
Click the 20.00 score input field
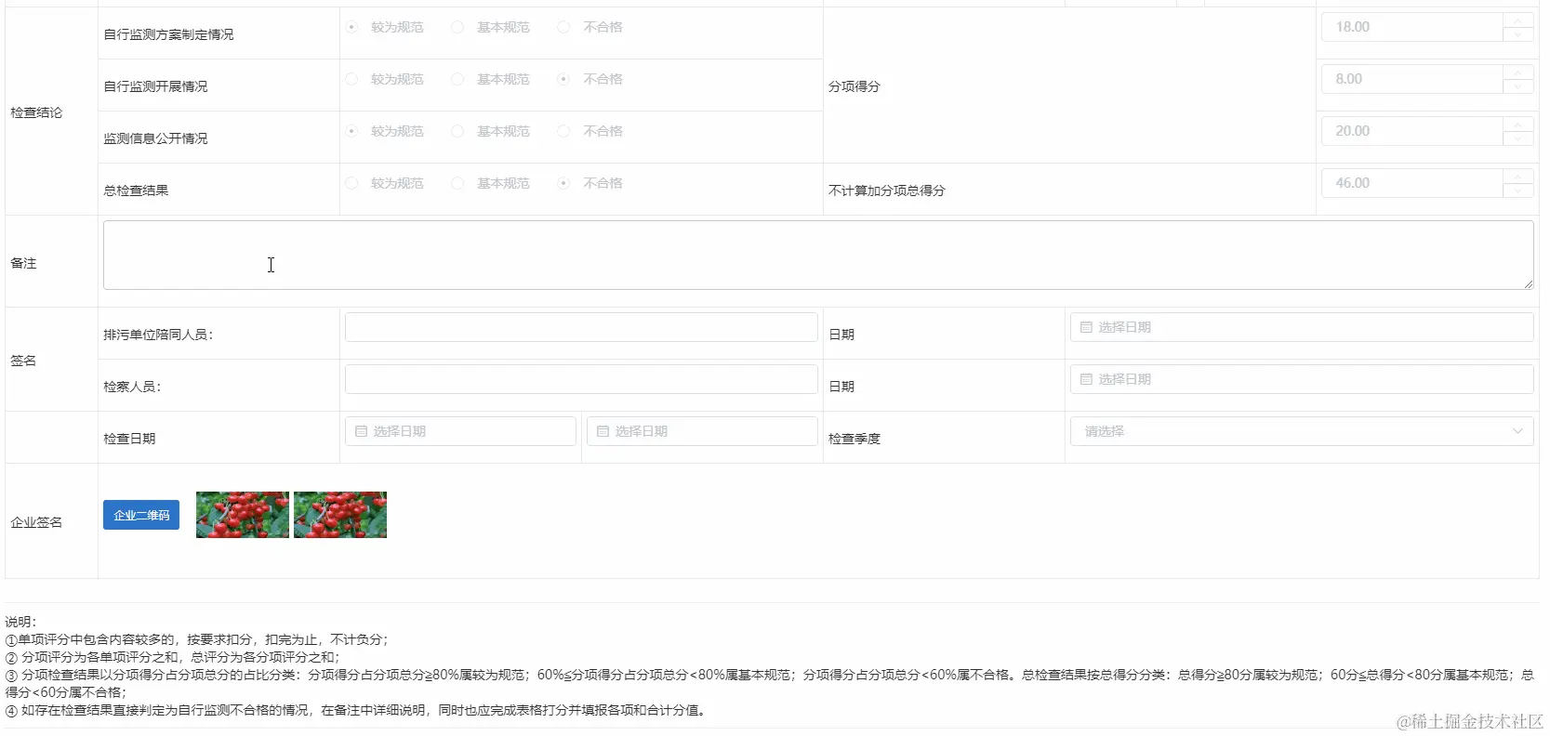pyautogui.click(x=1411, y=131)
